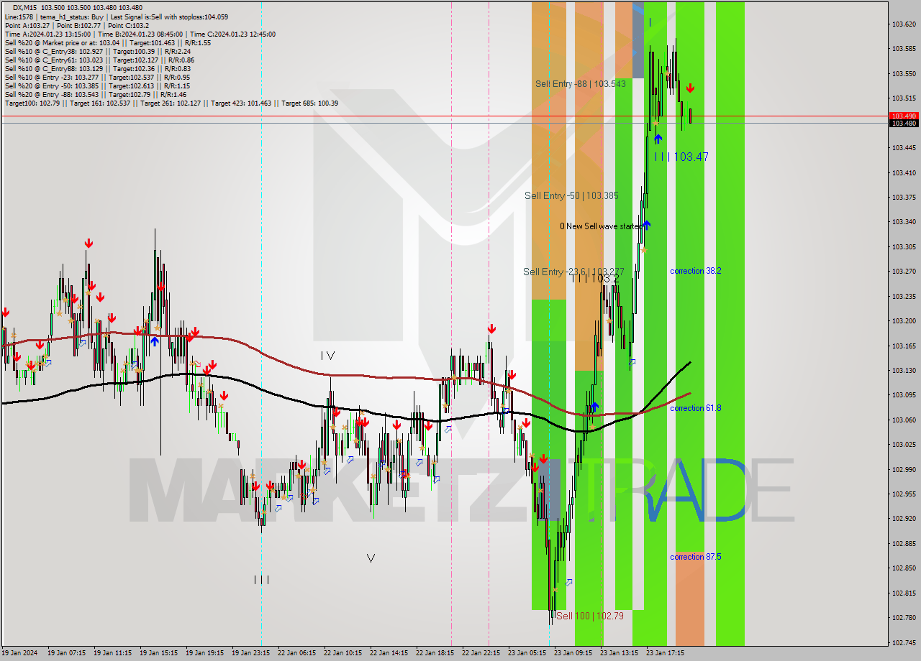Click the '23 Jan 05:15' time axis label
Screen dimensions: 921x661
tap(527, 653)
